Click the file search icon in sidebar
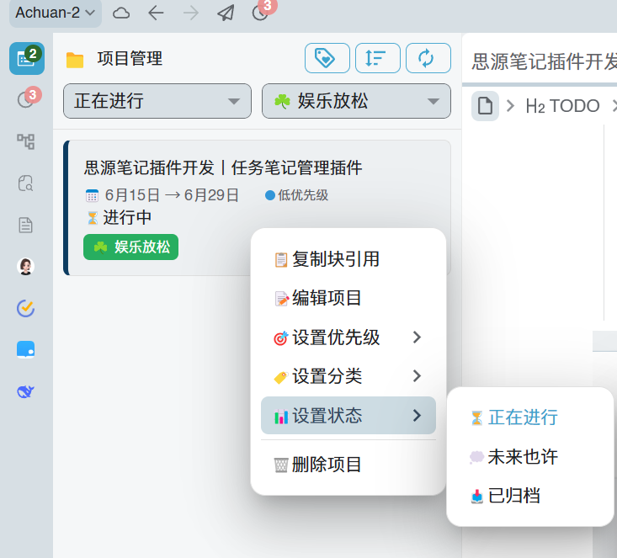This screenshot has width=617, height=558. [25, 183]
